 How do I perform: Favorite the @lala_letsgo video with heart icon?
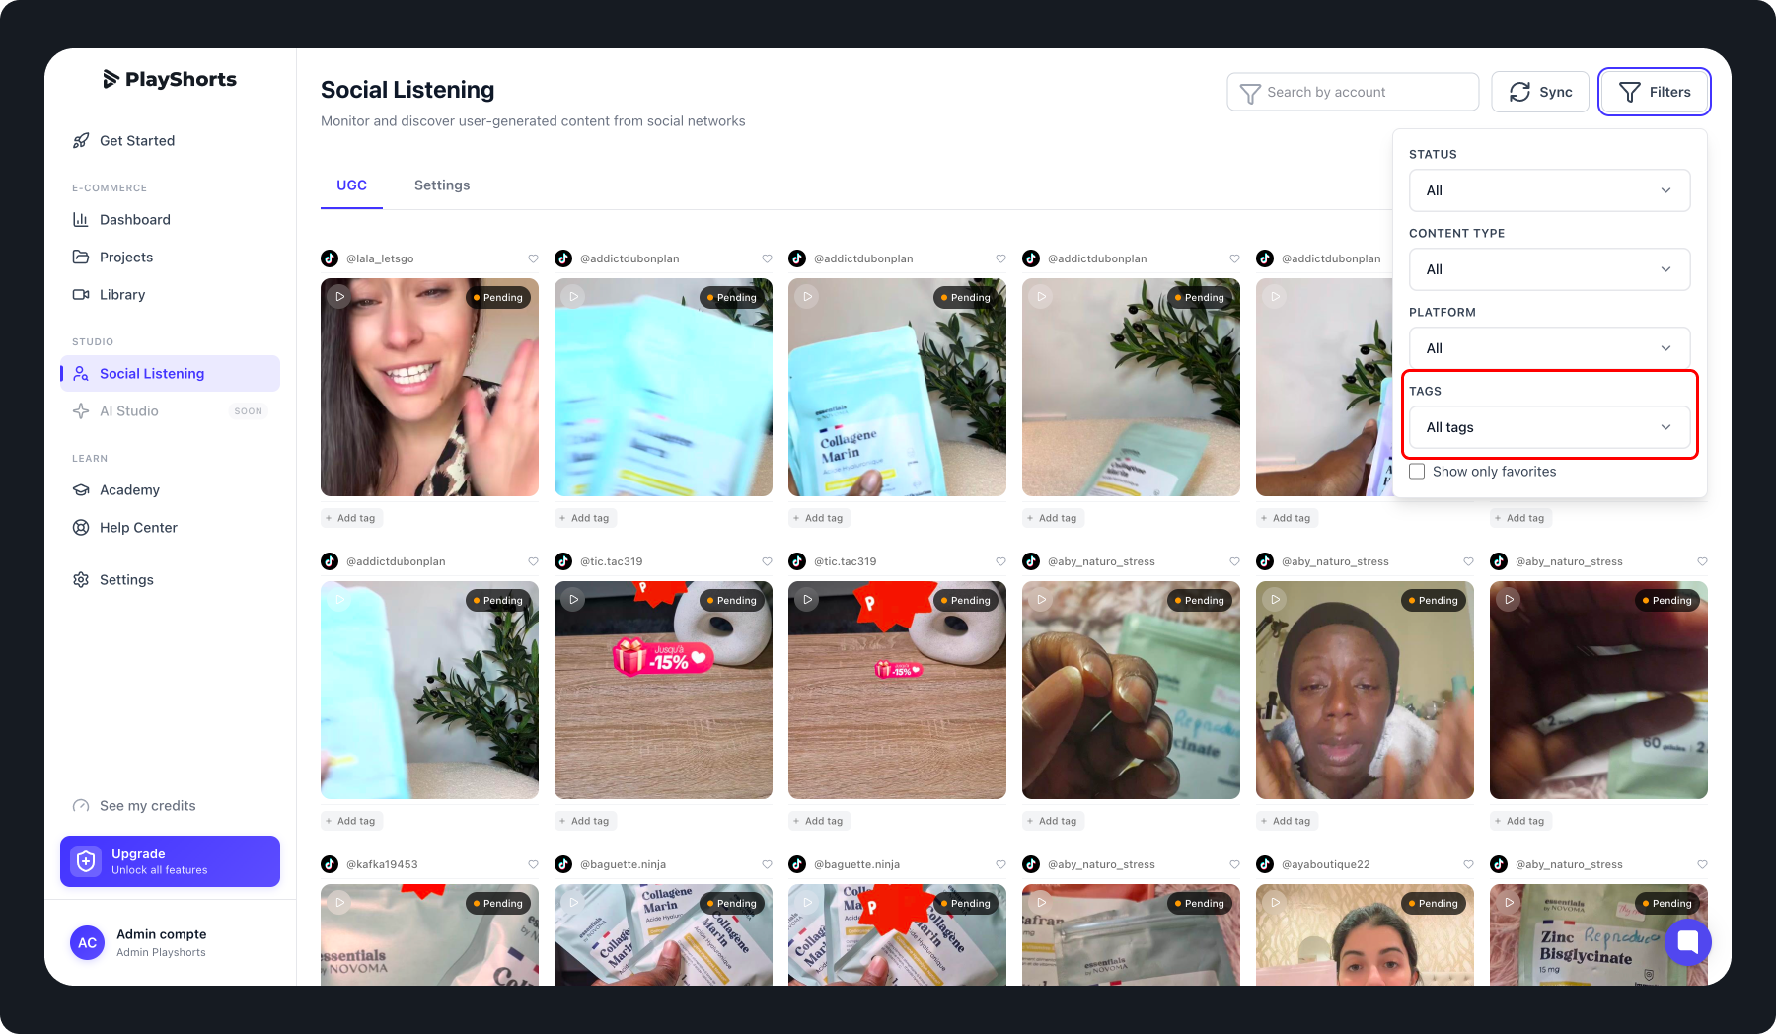click(x=533, y=258)
